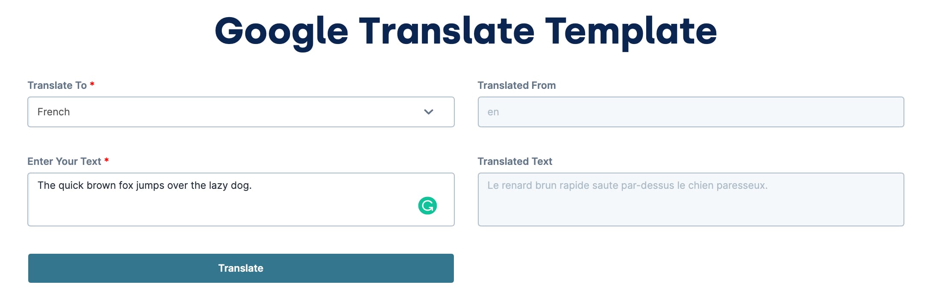Click the word Google in the page heading

pos(282,32)
